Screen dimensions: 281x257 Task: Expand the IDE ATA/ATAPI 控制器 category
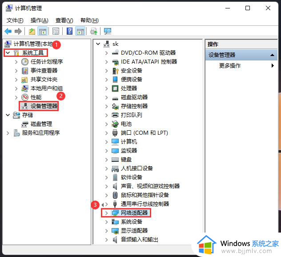(106, 62)
